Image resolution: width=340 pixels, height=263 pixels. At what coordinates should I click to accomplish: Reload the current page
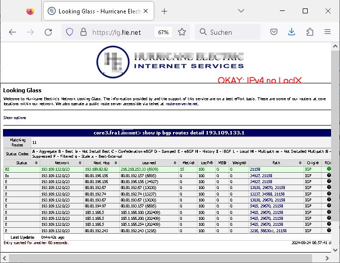click(x=48, y=32)
